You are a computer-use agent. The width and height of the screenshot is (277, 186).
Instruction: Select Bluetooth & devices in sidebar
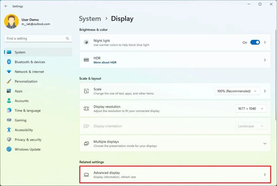tap(38, 62)
